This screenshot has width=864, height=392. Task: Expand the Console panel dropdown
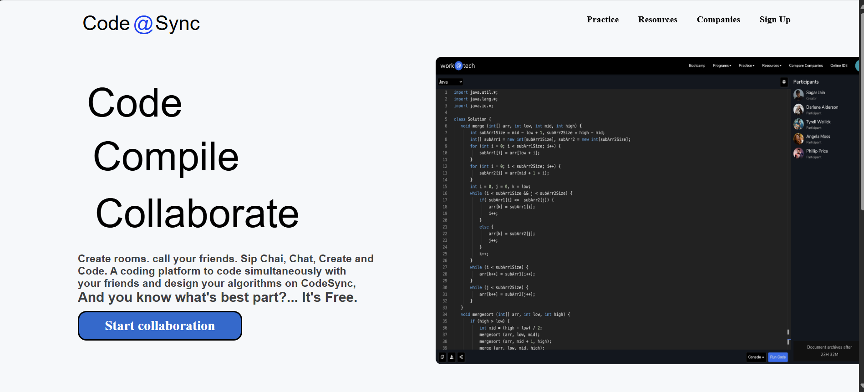click(x=756, y=357)
